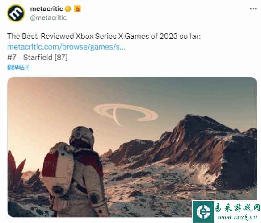Follow the metacritic.com/browse/games link

pyautogui.click(x=66, y=47)
